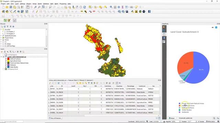Open the Raster menu
This screenshot has width=220, height=123.
pyautogui.click(x=40, y=4)
